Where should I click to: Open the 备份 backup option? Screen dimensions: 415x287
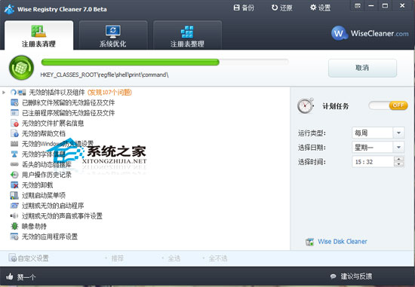[244, 8]
